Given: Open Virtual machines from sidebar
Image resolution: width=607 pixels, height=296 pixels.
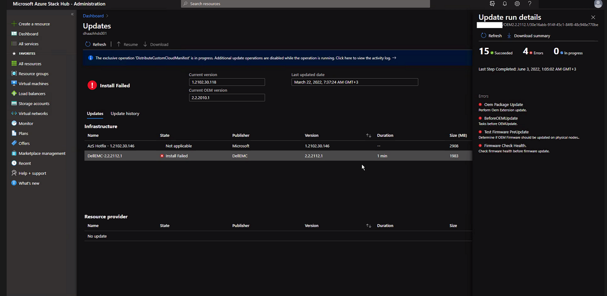Looking at the screenshot, I should (x=33, y=84).
